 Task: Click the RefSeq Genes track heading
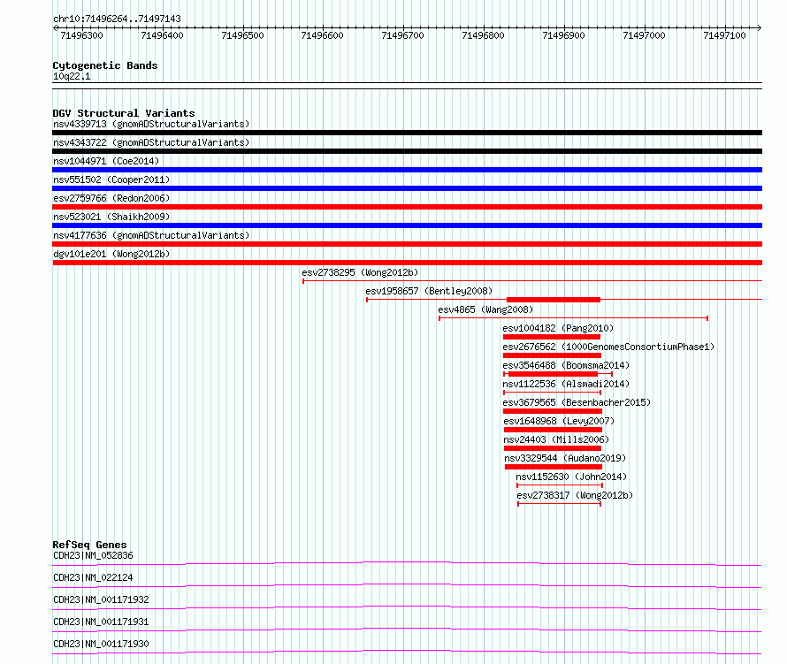tap(89, 545)
